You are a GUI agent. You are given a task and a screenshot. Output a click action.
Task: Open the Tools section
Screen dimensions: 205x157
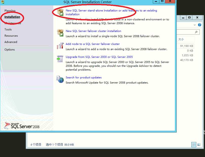click(8, 29)
